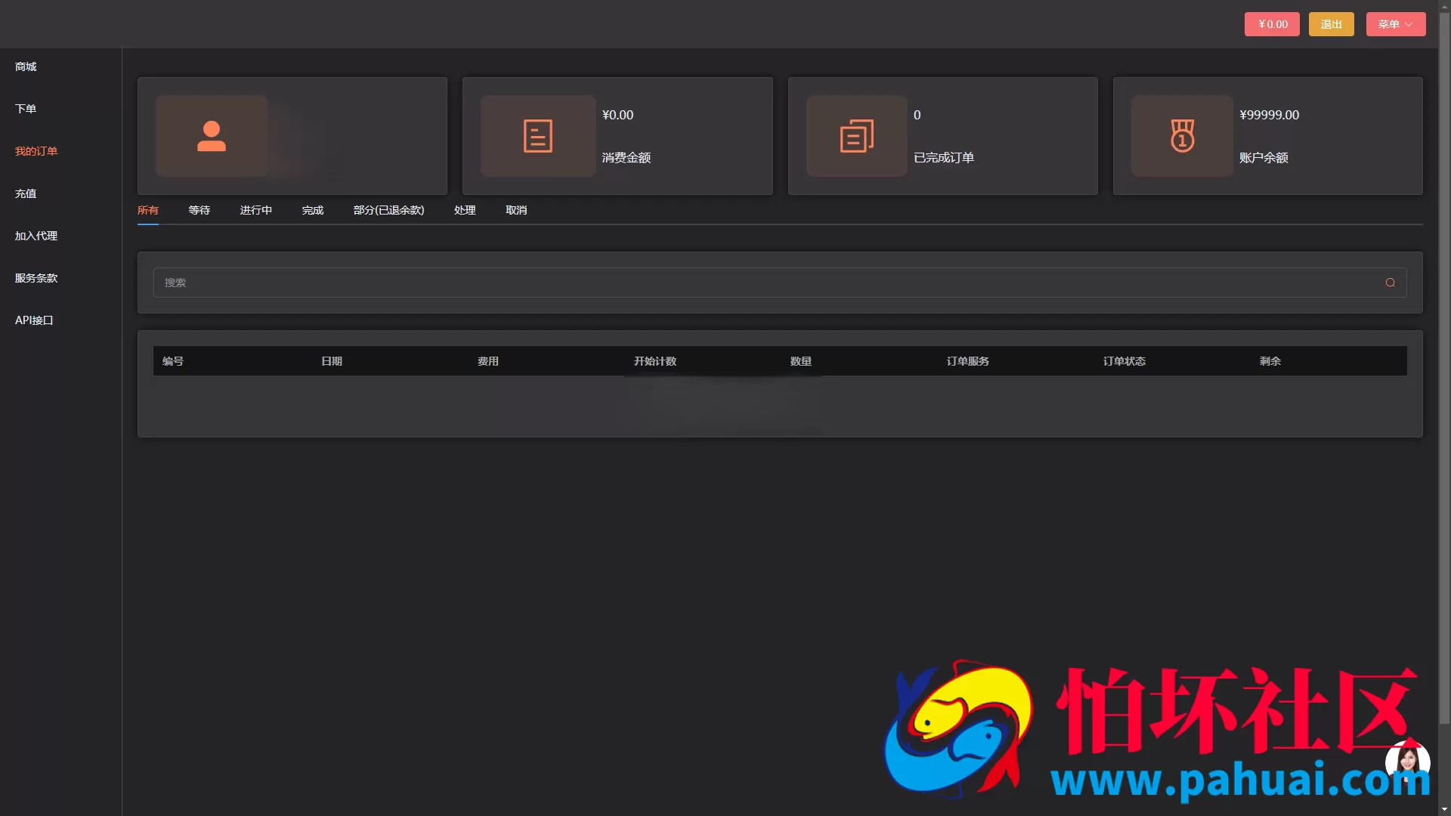1451x816 pixels.
Task: Open 充值 recharge page from sidebar
Action: (26, 193)
